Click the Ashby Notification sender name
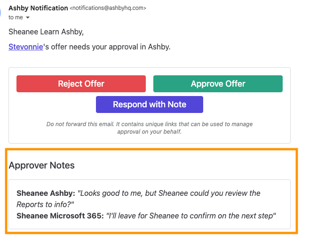 click(38, 8)
